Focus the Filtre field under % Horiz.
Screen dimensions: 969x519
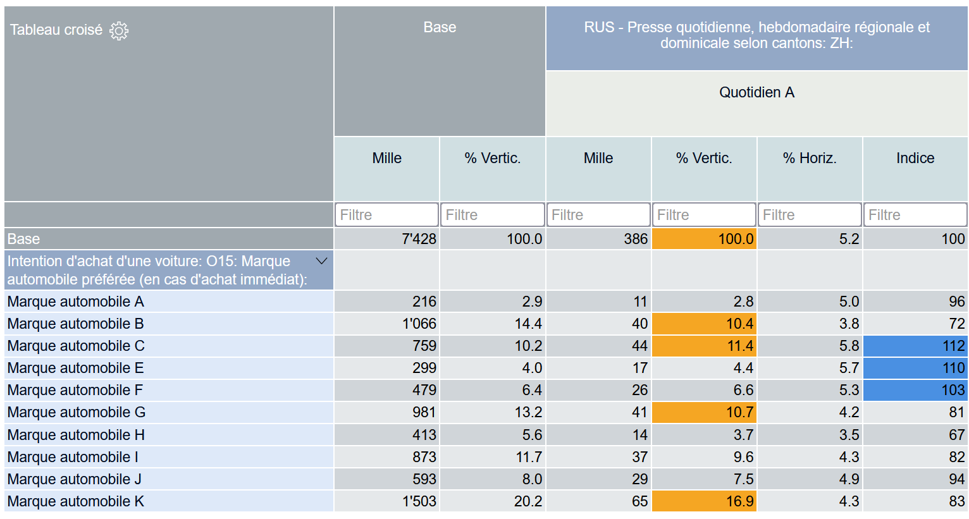809,215
